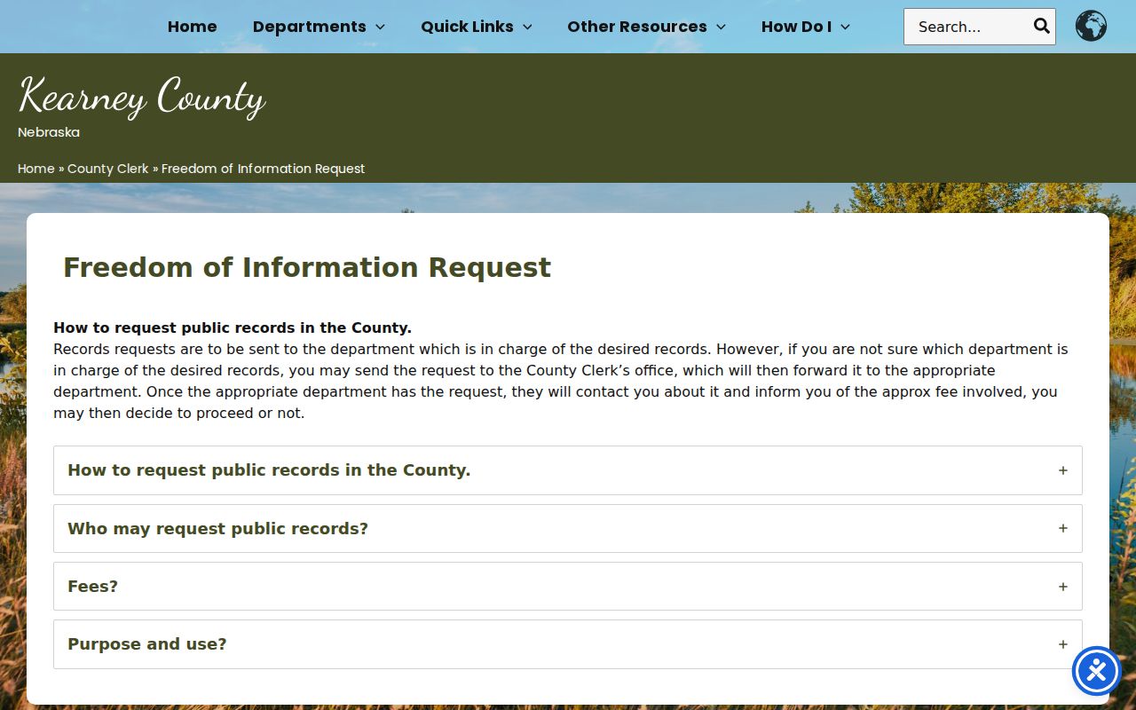1136x710 pixels.
Task: Follow the Home breadcrumb link
Action: [x=36, y=169]
